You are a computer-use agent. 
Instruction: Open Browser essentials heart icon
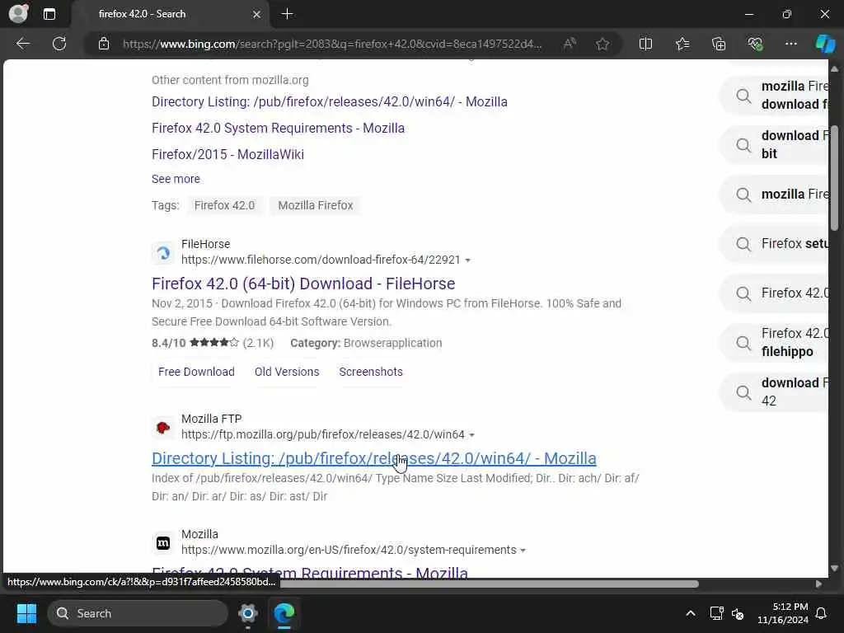[755, 44]
